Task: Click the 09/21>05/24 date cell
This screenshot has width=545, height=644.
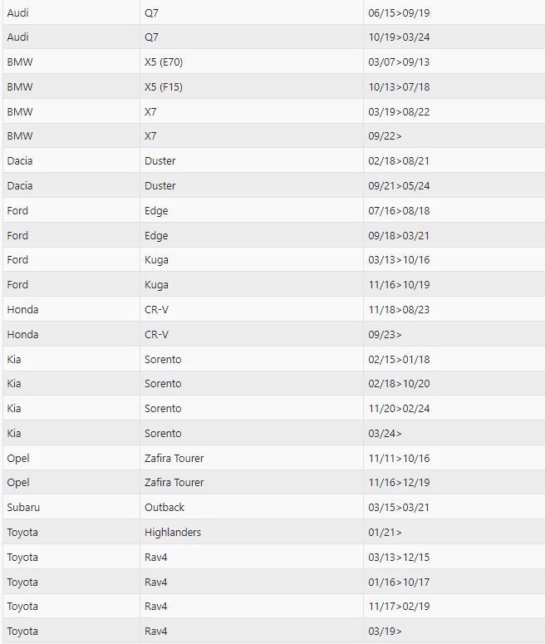Action: click(399, 186)
